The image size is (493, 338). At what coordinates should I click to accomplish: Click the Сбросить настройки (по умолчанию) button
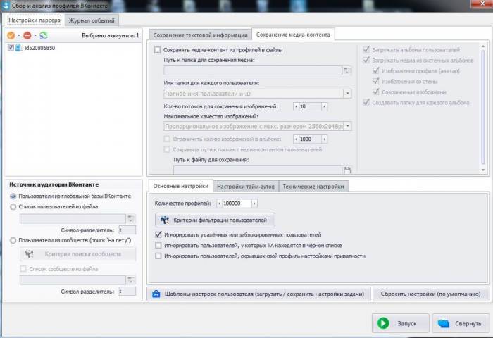coord(432,293)
